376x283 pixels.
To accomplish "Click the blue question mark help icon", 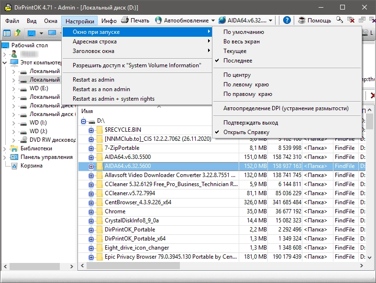I will pyautogui.click(x=287, y=21).
